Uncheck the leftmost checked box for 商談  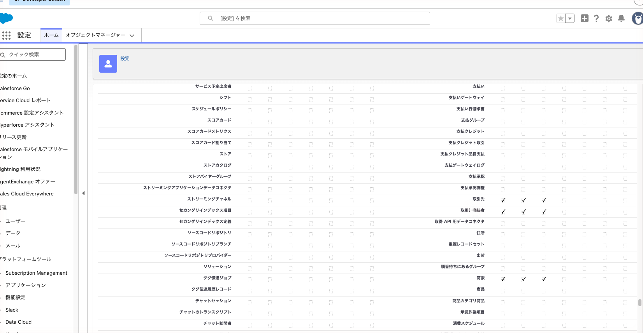(x=503, y=279)
